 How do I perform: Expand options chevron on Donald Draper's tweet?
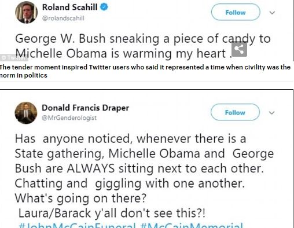(271, 113)
